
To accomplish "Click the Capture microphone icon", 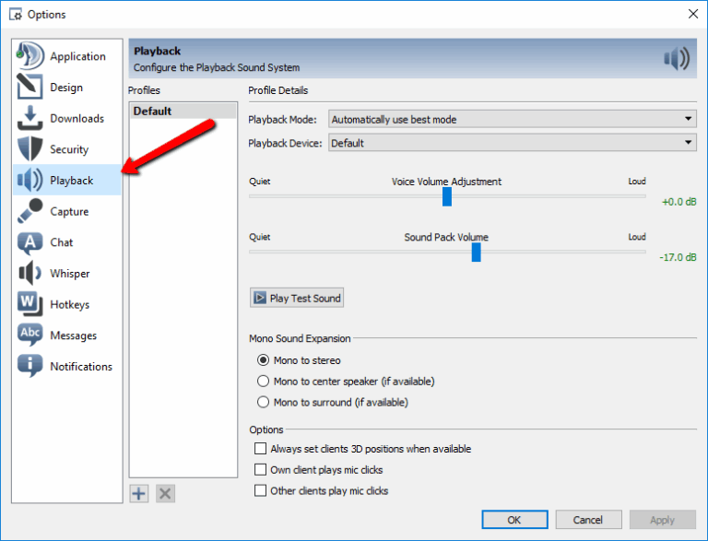I will [x=29, y=211].
